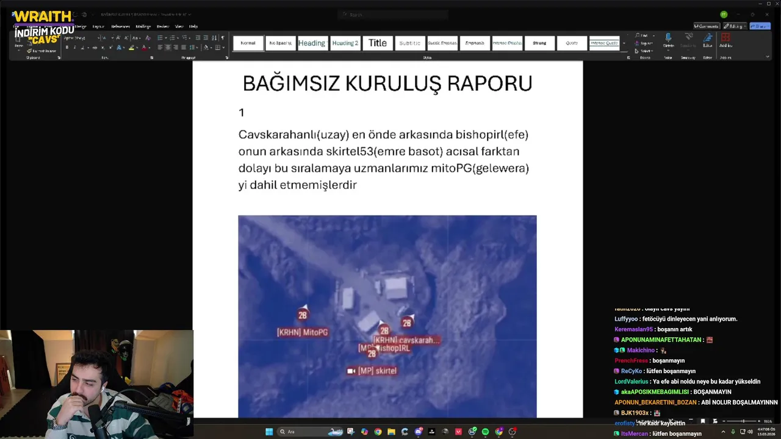Screen dimensions: 781x439
Task: Apply the Intense Quote style
Action: 604,43
